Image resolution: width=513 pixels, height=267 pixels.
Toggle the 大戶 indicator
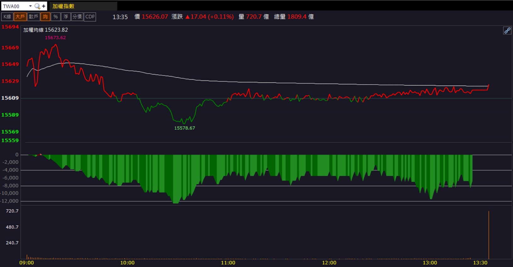20,17
